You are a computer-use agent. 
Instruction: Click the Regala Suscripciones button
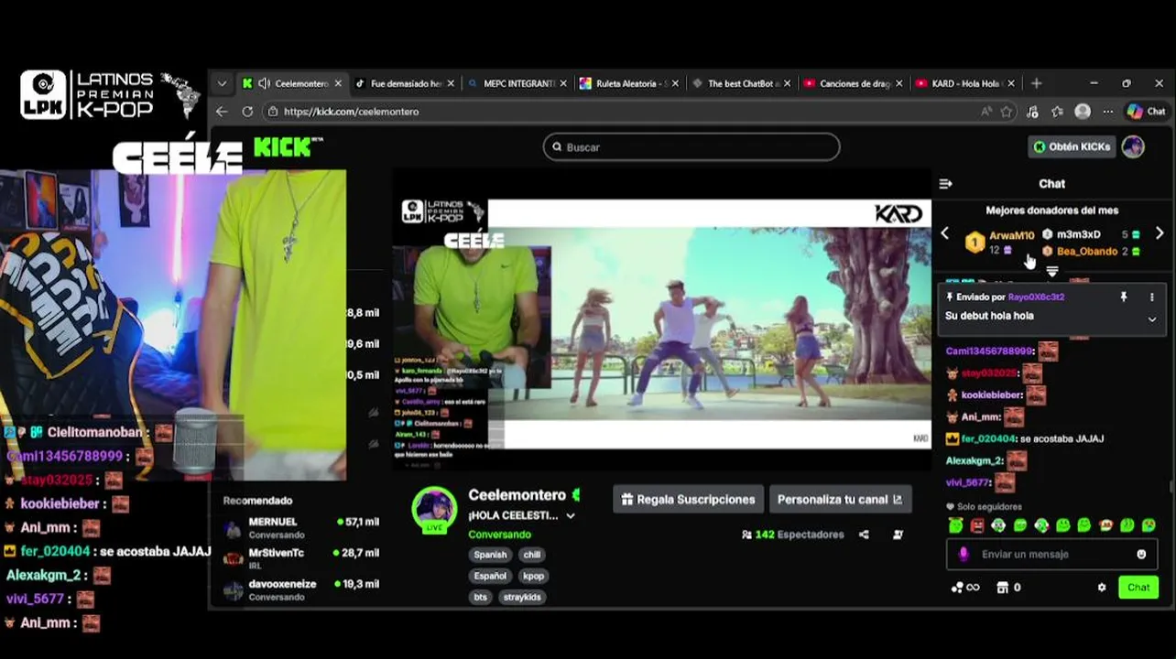click(x=688, y=499)
